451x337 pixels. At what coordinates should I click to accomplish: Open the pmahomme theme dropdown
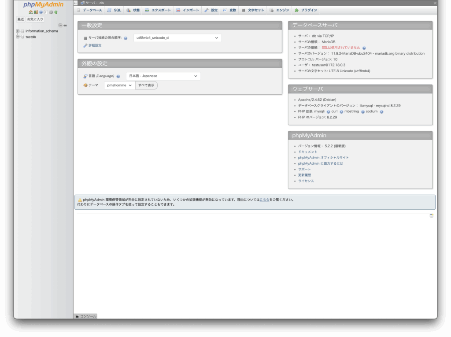click(x=119, y=85)
